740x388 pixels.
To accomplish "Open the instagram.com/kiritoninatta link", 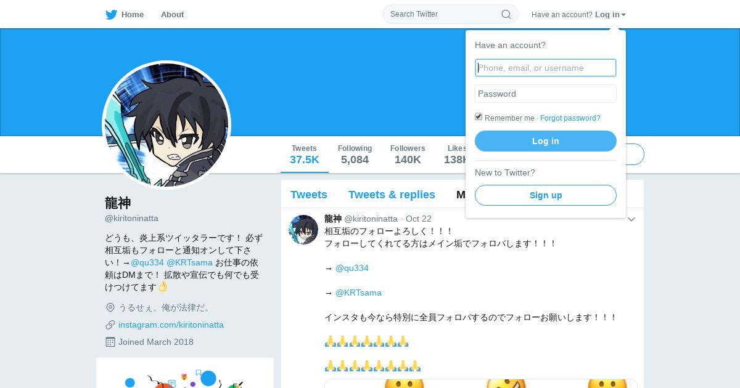I will (171, 325).
